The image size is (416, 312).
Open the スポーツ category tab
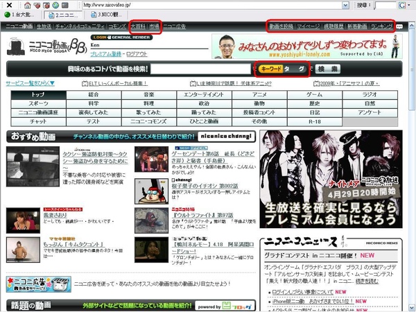(x=38, y=104)
